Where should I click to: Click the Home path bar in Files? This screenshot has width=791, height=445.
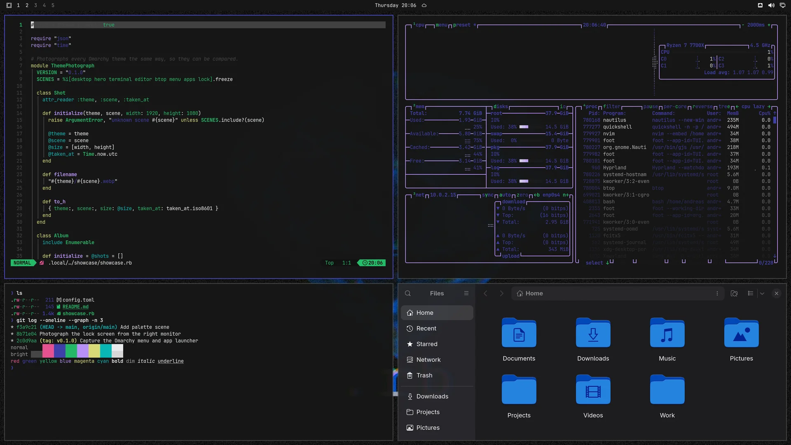click(618, 293)
